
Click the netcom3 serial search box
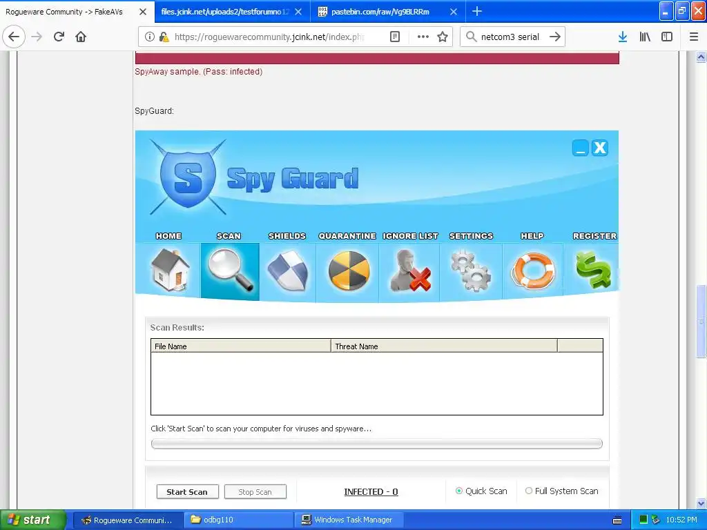coord(510,37)
